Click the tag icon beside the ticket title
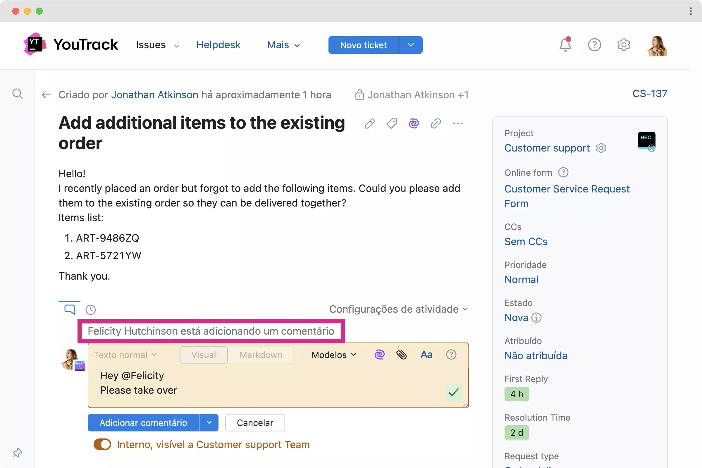 (392, 123)
